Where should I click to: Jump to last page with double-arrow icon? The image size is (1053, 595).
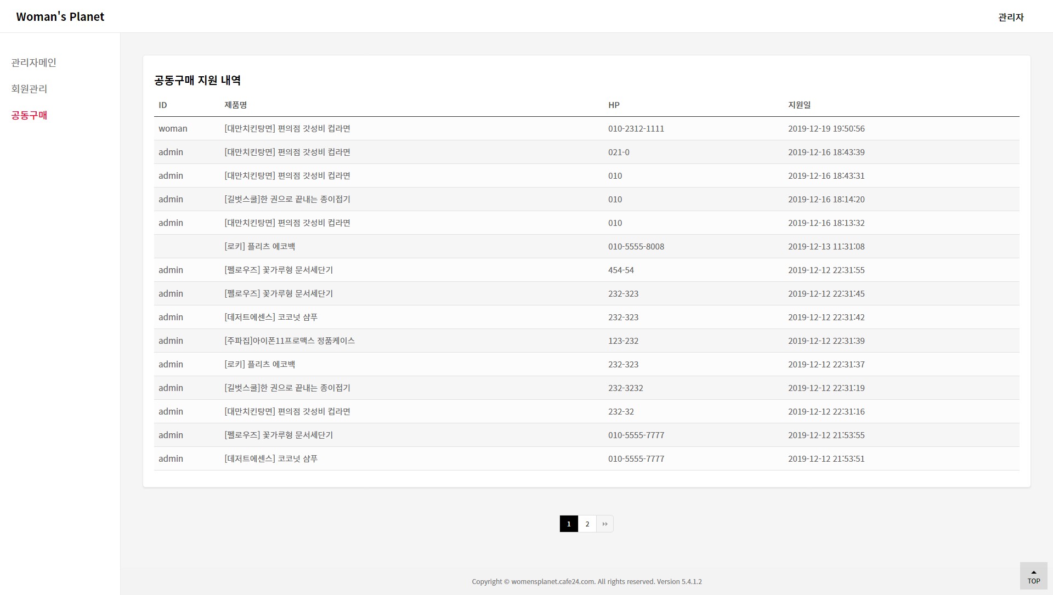[x=605, y=524]
